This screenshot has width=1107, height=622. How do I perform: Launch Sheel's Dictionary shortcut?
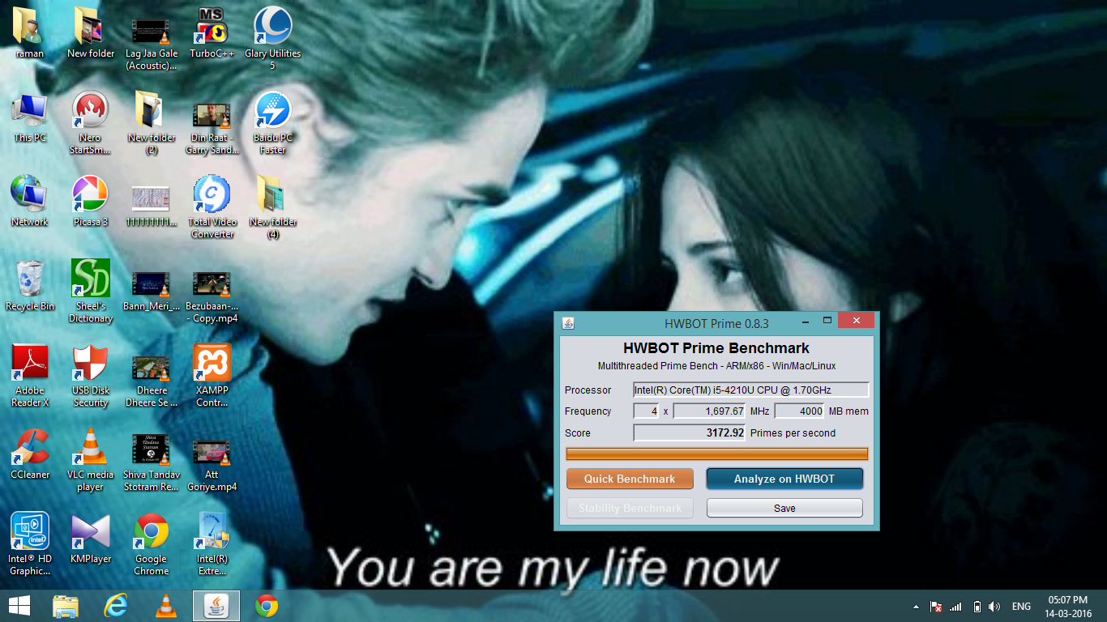tap(90, 278)
